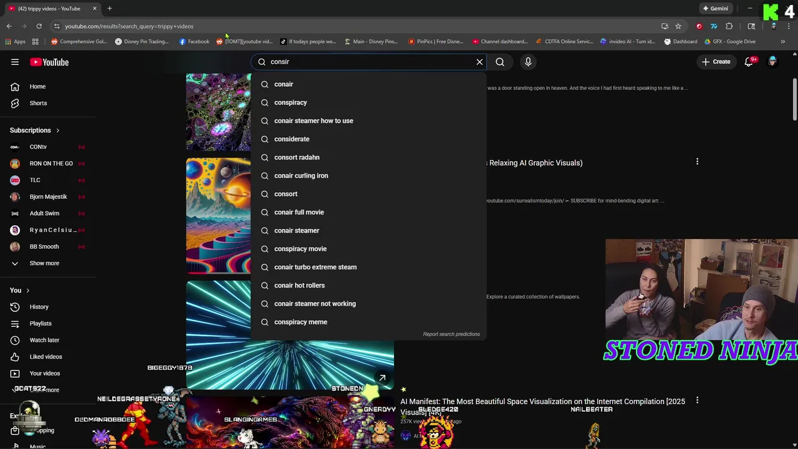Open the install app icon in address bar
Viewport: 798px width, 449px height.
pos(665,26)
